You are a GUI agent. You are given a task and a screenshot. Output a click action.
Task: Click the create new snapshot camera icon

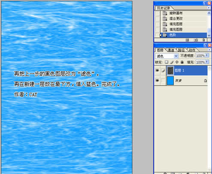click(x=196, y=40)
